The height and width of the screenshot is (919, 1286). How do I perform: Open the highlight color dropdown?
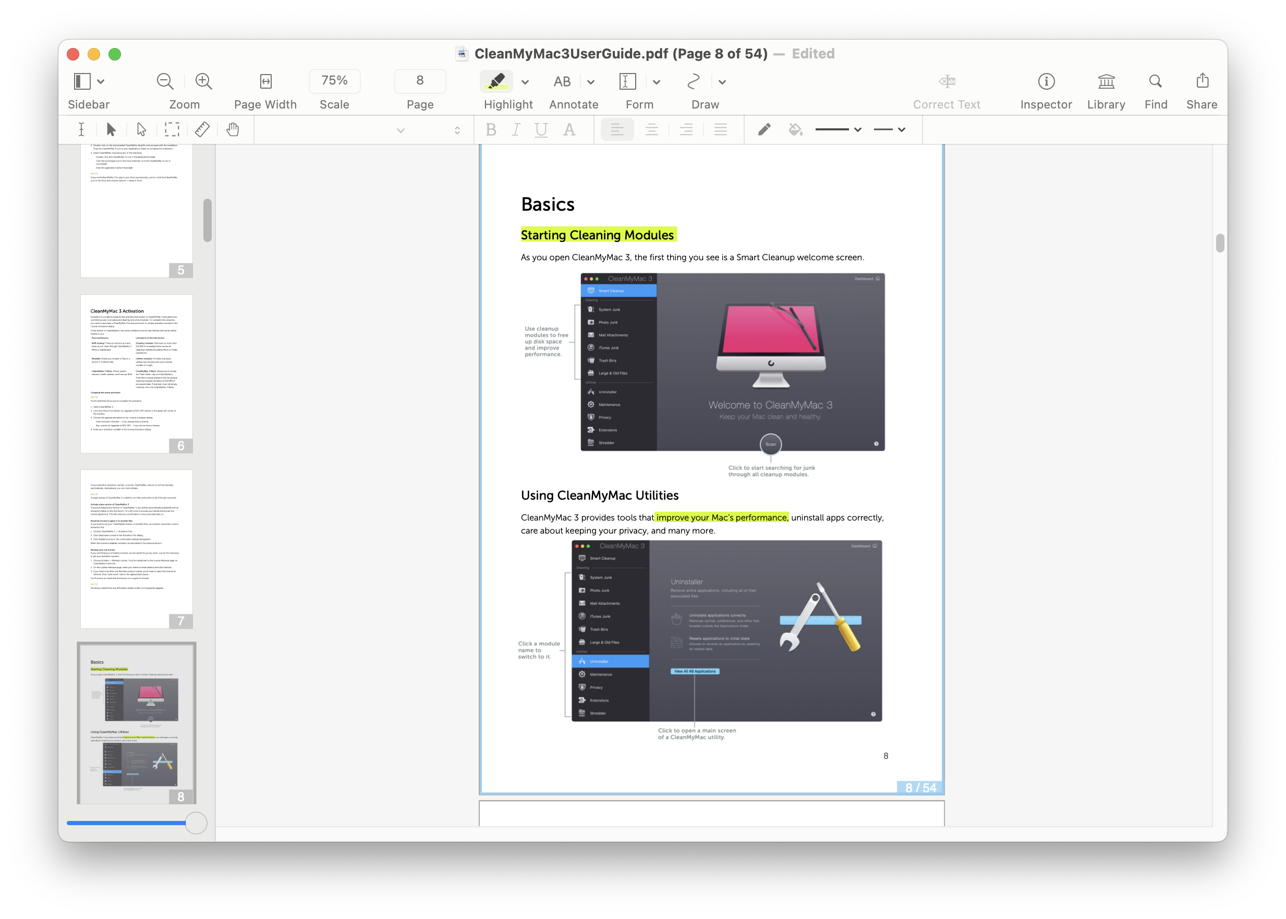[x=525, y=81]
